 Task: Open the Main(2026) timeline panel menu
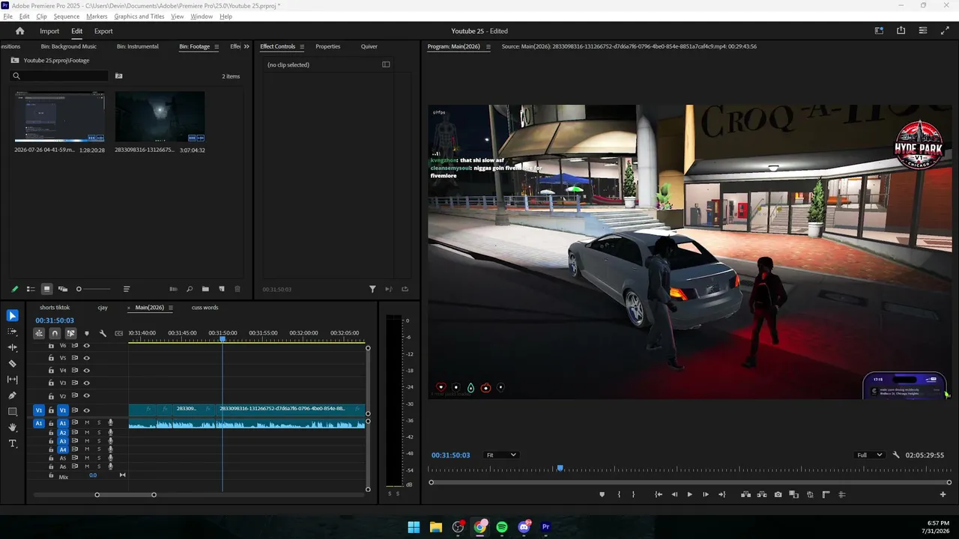coord(171,308)
